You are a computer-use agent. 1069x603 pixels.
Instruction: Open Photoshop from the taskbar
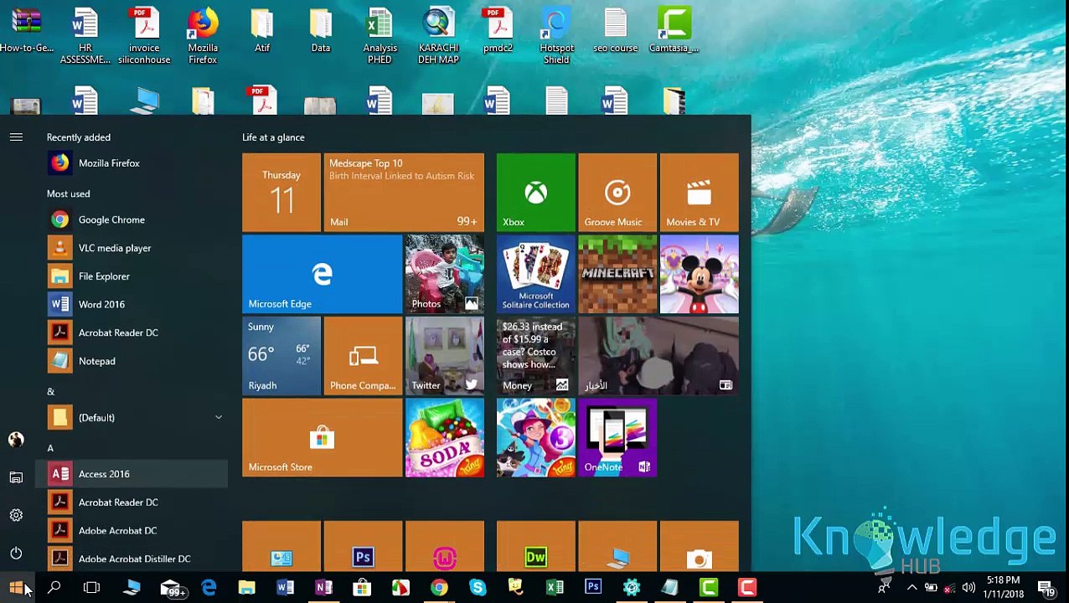point(593,588)
